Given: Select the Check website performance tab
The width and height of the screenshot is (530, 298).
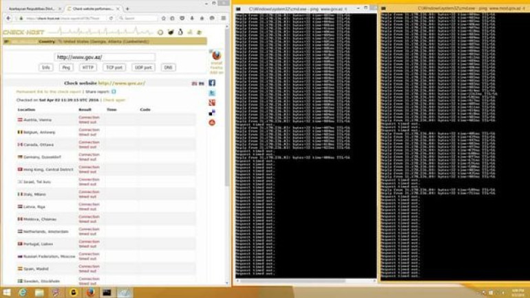Looking at the screenshot, I should [x=93, y=9].
